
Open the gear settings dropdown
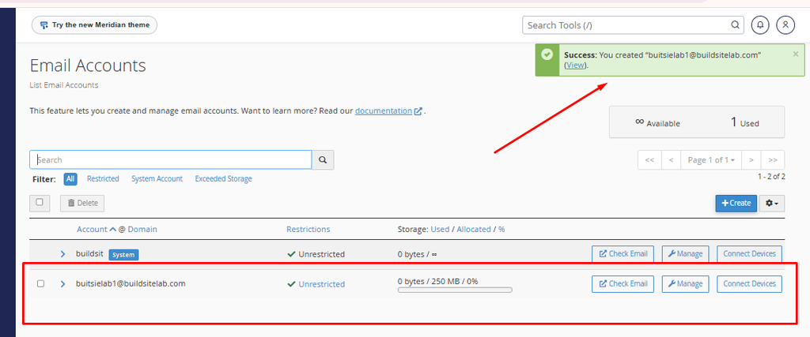(x=772, y=203)
